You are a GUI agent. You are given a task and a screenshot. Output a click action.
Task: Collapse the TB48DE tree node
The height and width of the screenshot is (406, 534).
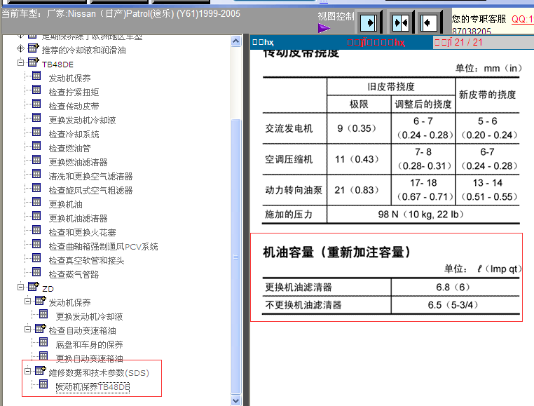point(21,62)
